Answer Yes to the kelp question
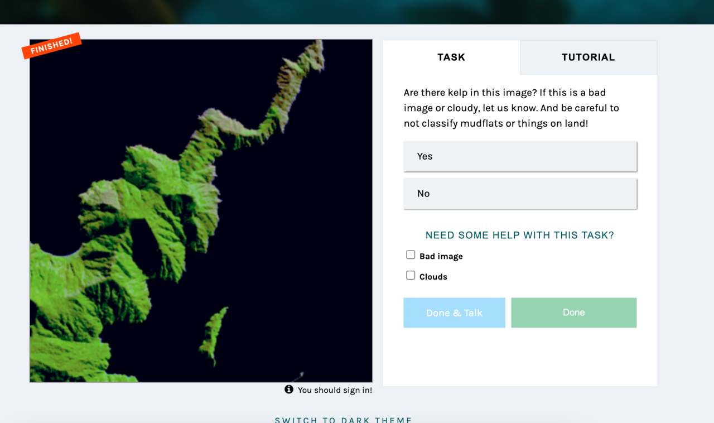This screenshot has width=714, height=423. pyautogui.click(x=520, y=156)
